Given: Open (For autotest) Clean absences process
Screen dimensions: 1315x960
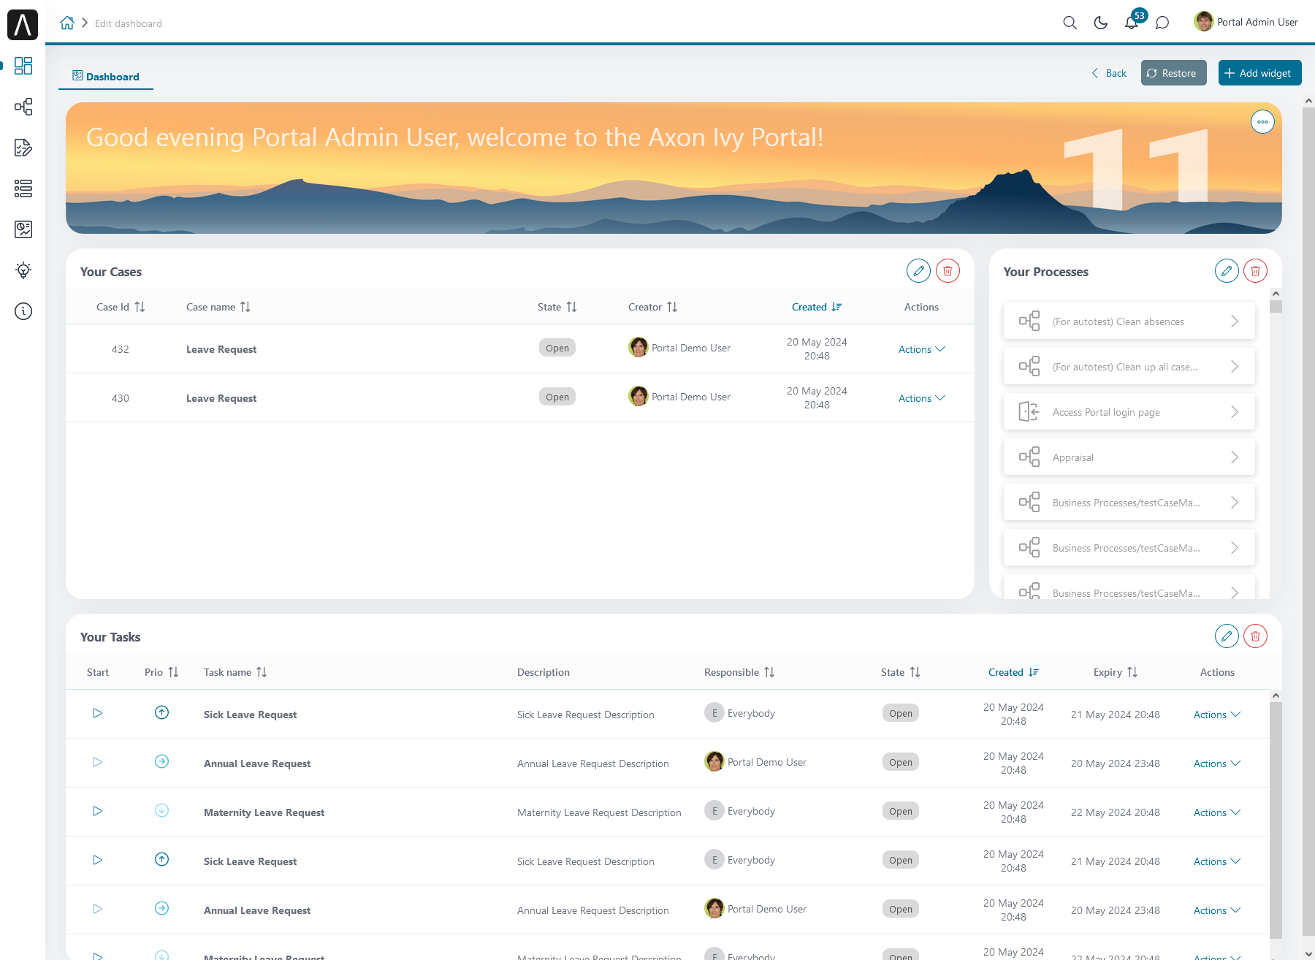Looking at the screenshot, I should pos(1129,321).
